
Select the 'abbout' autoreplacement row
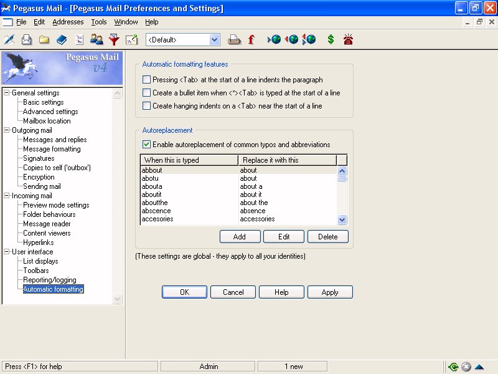point(238,170)
